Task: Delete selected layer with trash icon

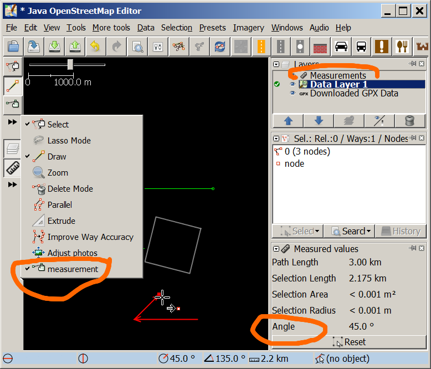Action: (x=409, y=120)
